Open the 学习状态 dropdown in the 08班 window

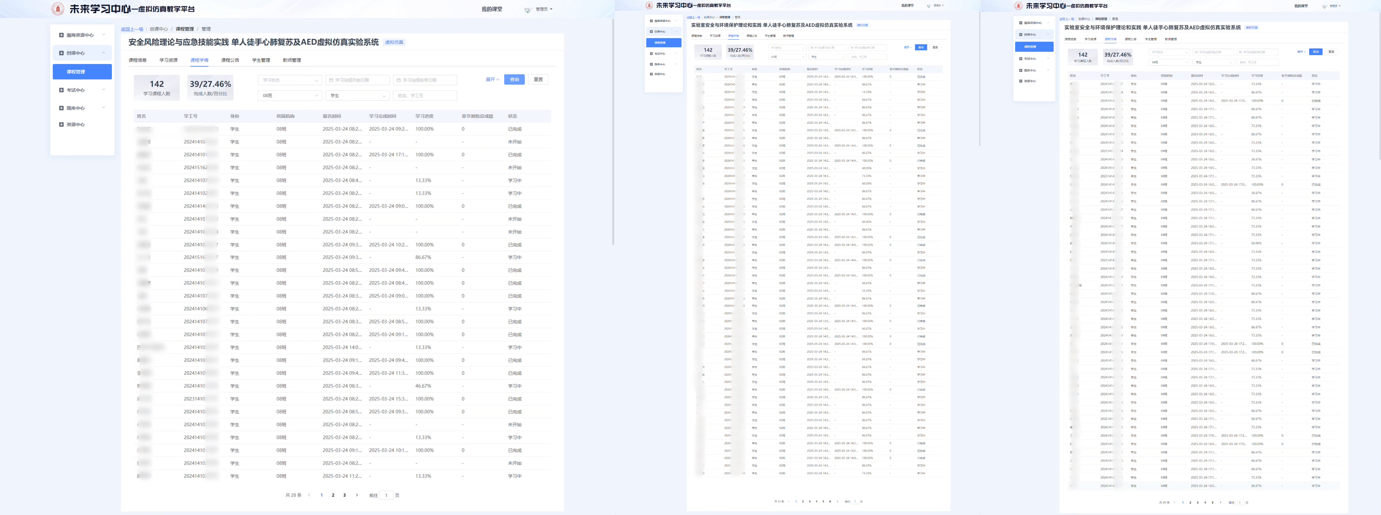point(289,80)
